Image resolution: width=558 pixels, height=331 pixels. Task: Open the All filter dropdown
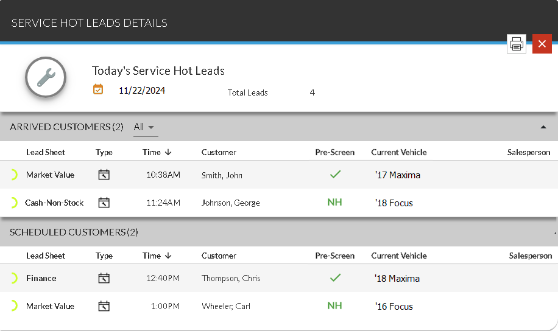144,127
